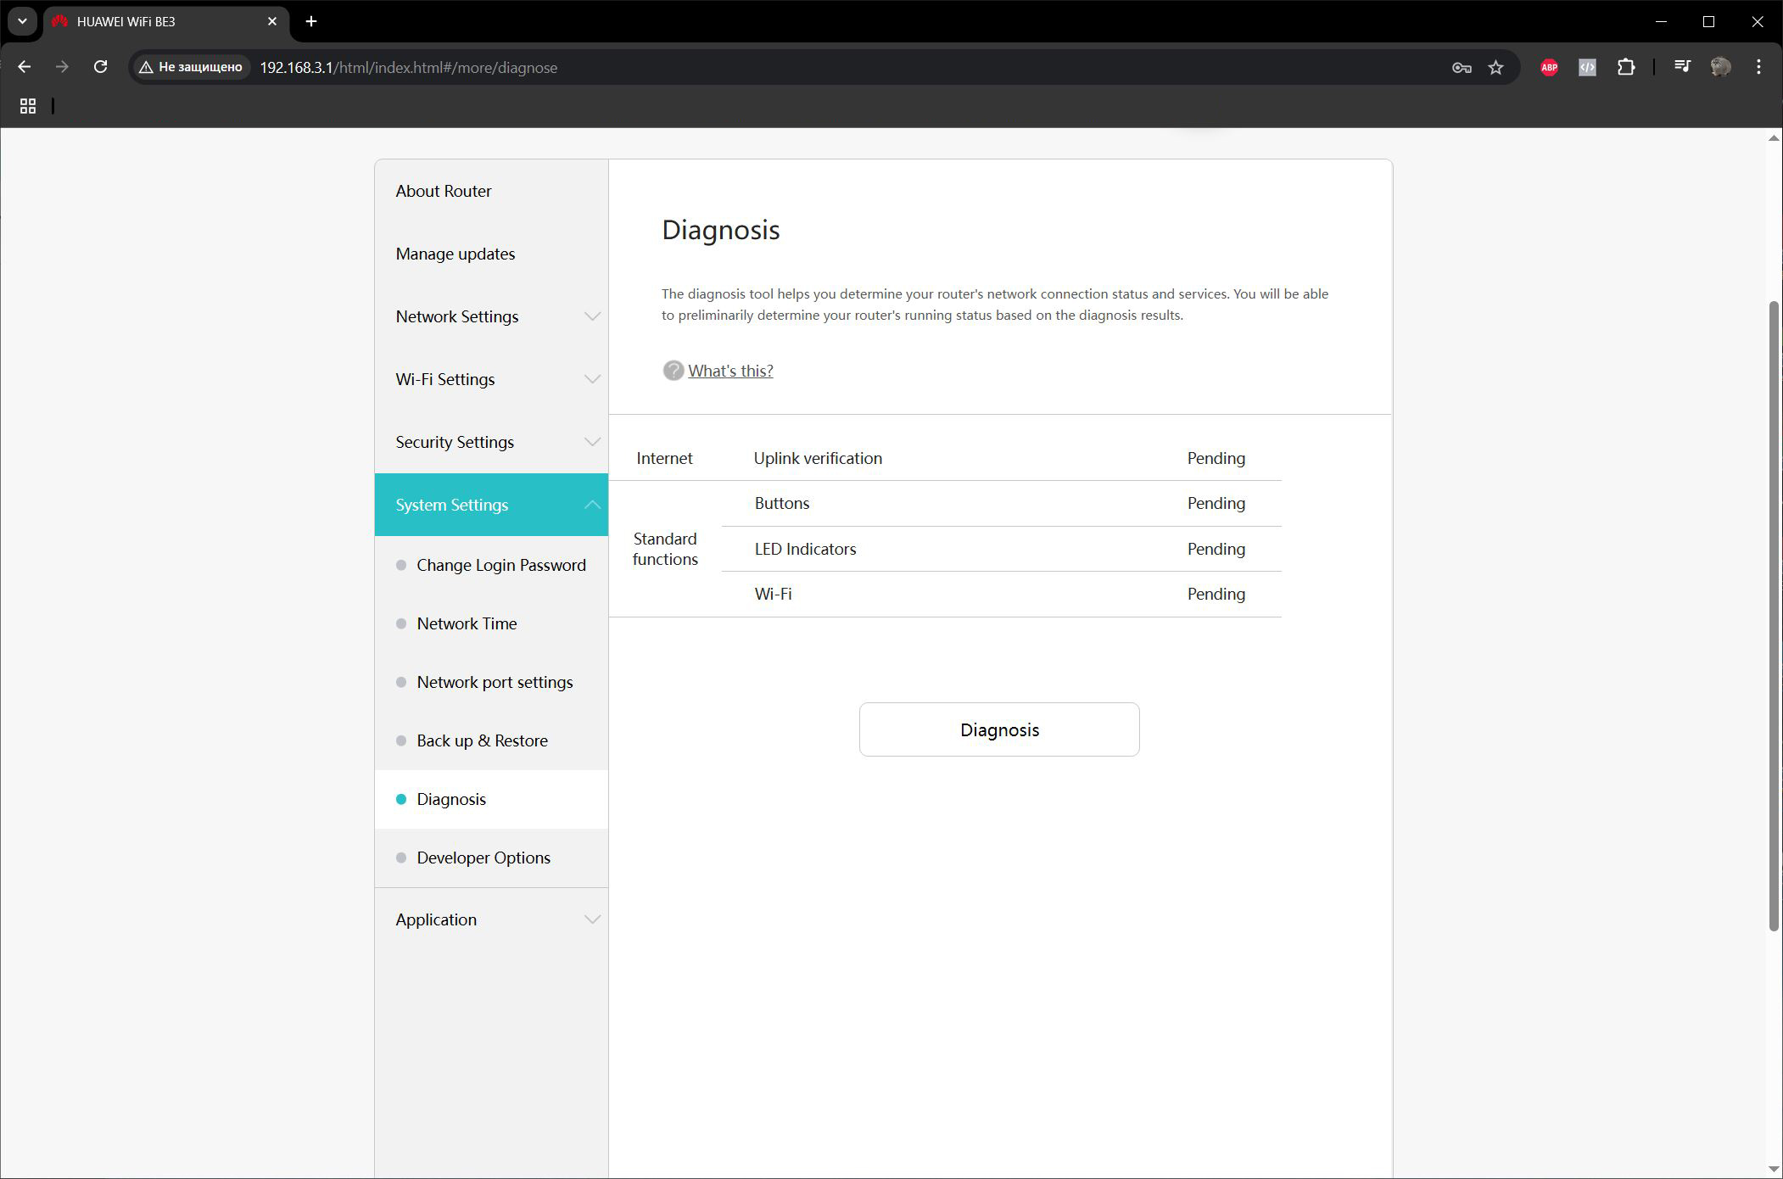This screenshot has height=1179, width=1783.
Task: Expand the Application section
Action: (491, 919)
